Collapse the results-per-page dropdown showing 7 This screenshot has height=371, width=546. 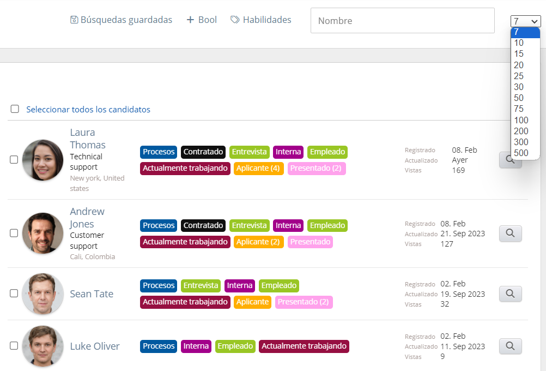[525, 21]
